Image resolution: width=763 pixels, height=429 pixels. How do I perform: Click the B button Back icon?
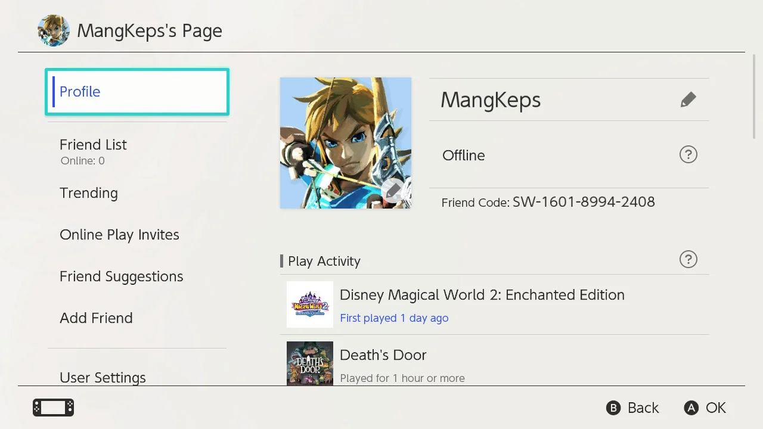point(613,408)
